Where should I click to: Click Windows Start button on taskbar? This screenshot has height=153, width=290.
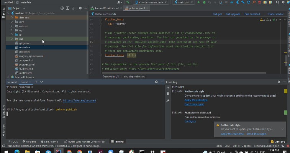coord(6,152)
